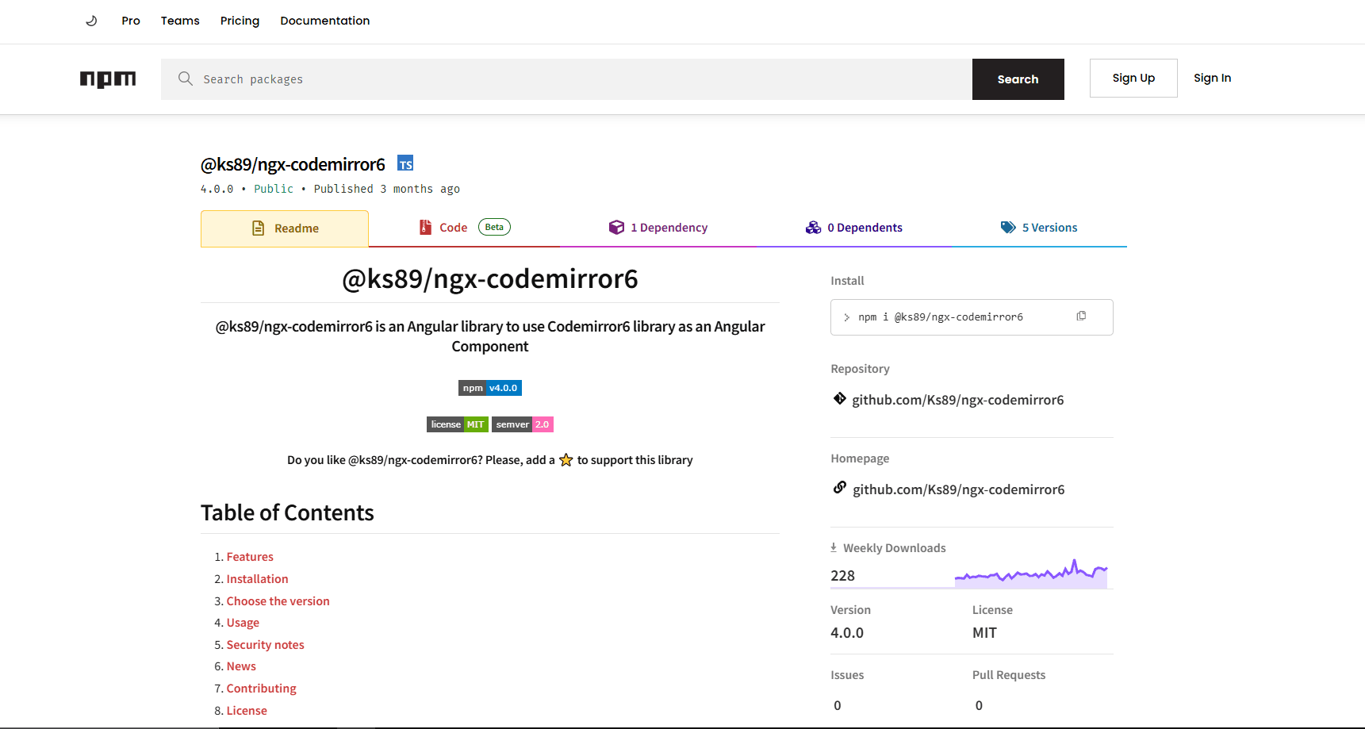Open the 5 Versions tab

pos(1039,228)
